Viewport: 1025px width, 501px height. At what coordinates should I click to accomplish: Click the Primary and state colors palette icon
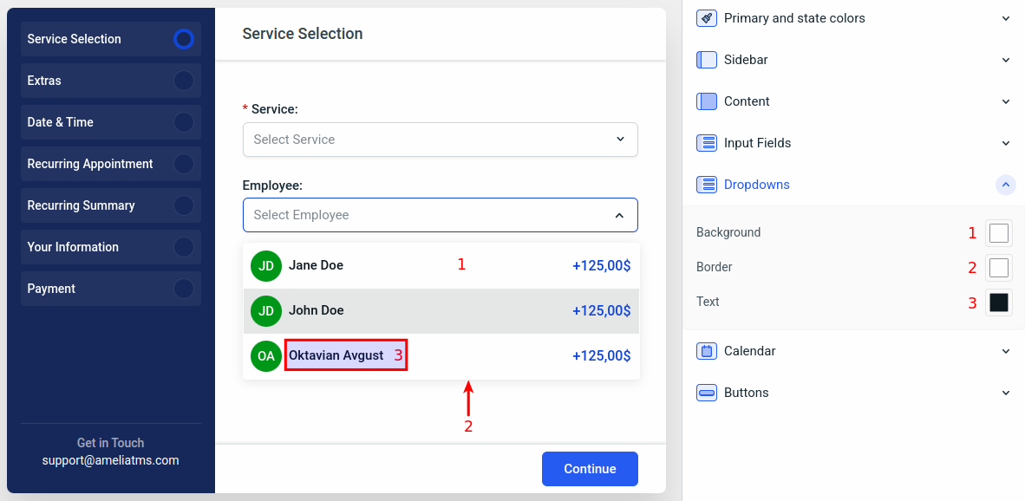coord(706,17)
